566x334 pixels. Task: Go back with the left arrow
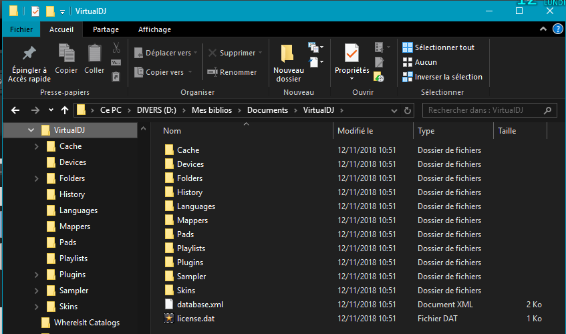(15, 110)
